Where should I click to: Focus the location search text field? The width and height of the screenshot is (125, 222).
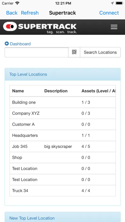(37, 52)
